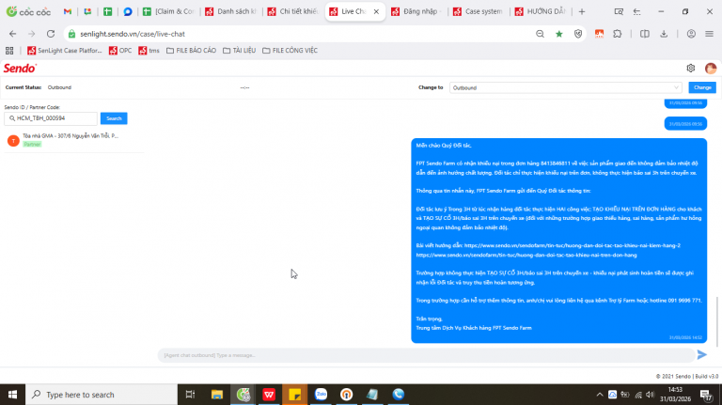
Task: Click the Type a message input field
Action: 426,355
